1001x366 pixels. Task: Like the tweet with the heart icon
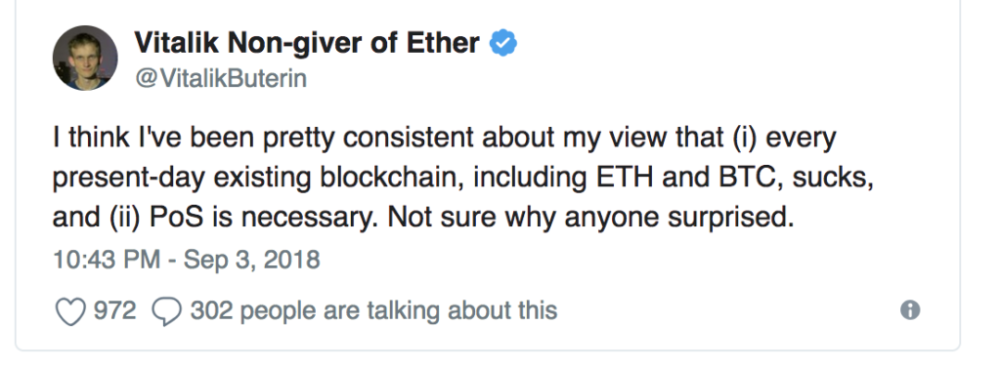click(x=70, y=311)
